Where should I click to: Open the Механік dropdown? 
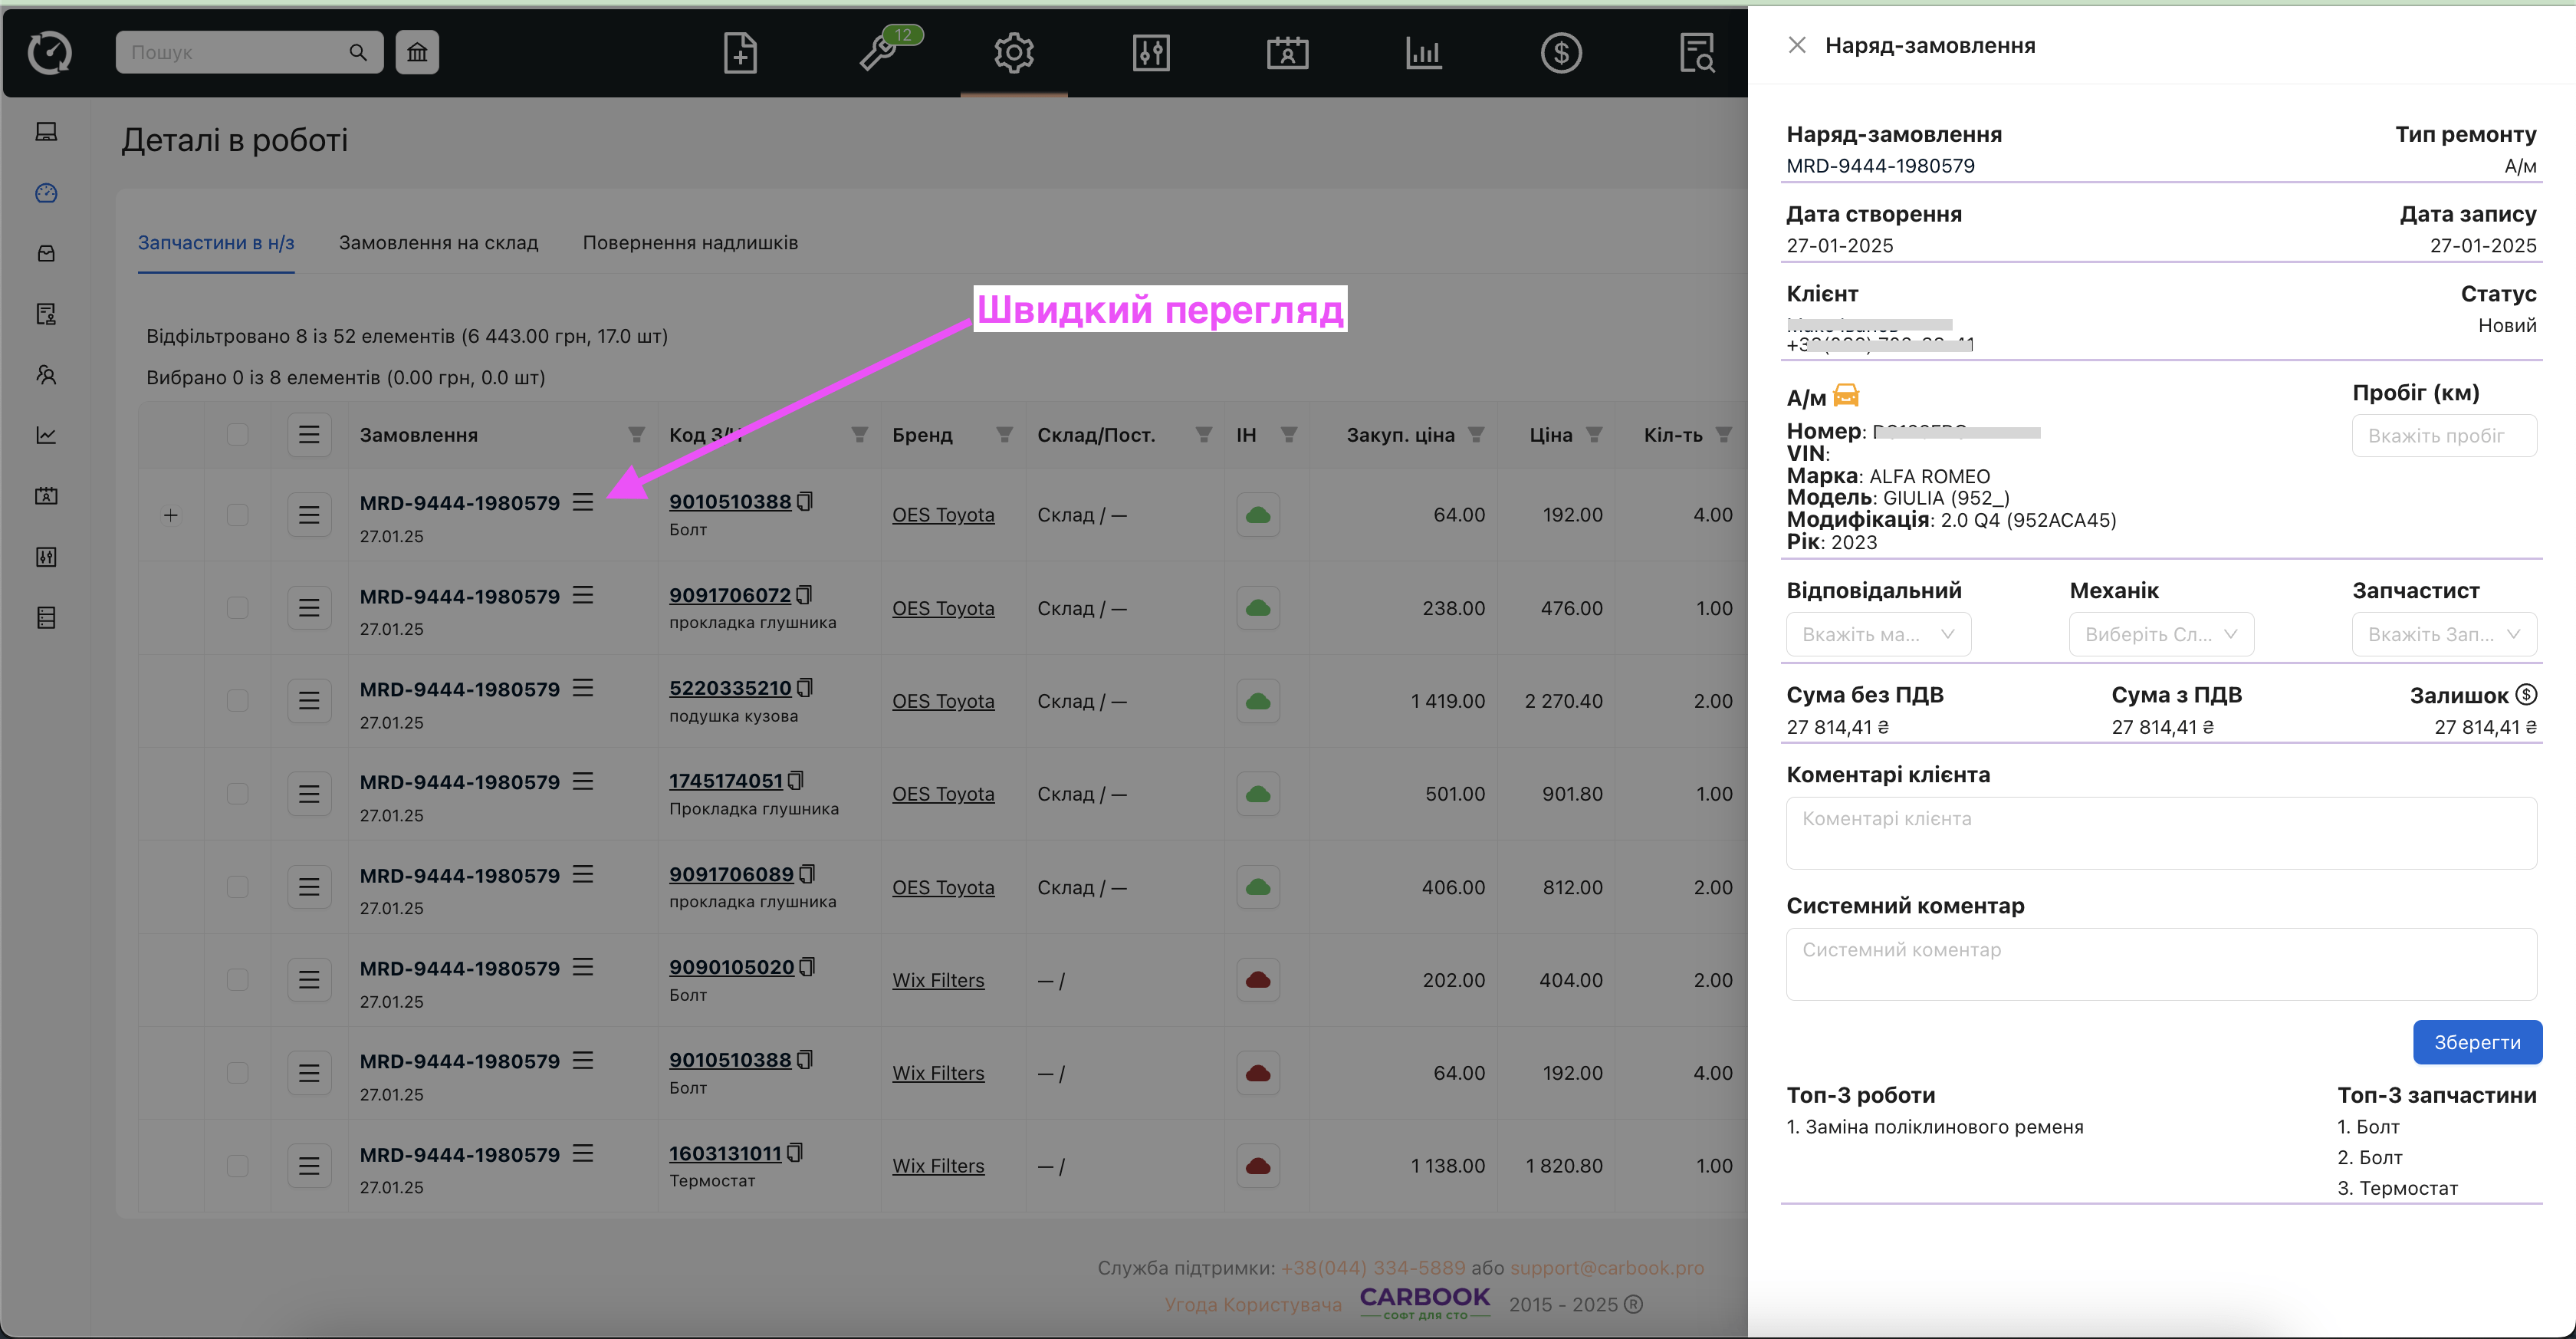pos(2161,634)
